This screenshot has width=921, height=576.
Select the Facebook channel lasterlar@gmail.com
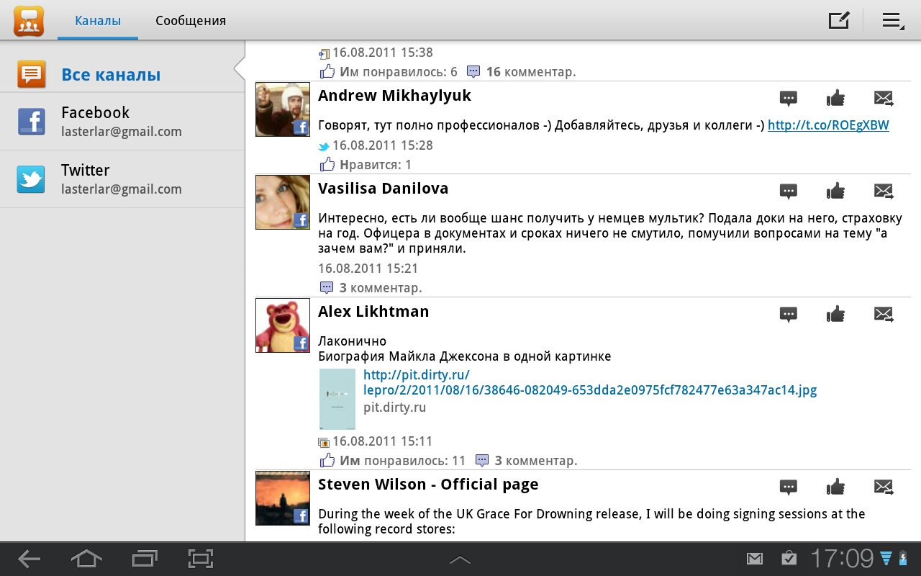[x=122, y=122]
